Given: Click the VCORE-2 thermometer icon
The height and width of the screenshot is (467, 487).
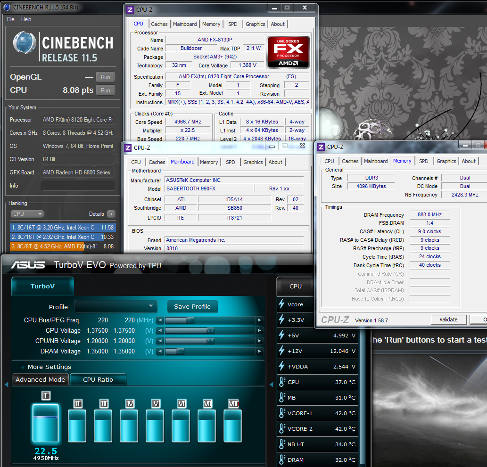Looking at the screenshot, I should click(282, 428).
